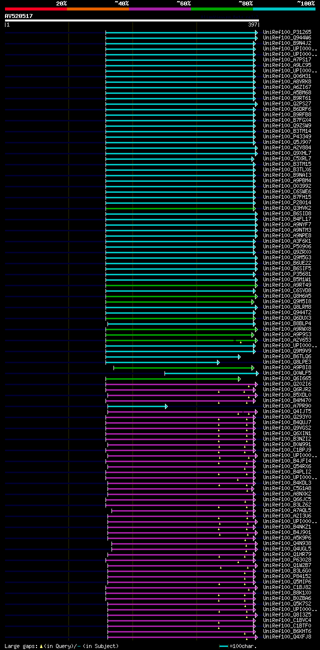Select the UniRef100_Q1HR79 label
This screenshot has width=320, height=650.
pyautogui.click(x=287, y=555)
